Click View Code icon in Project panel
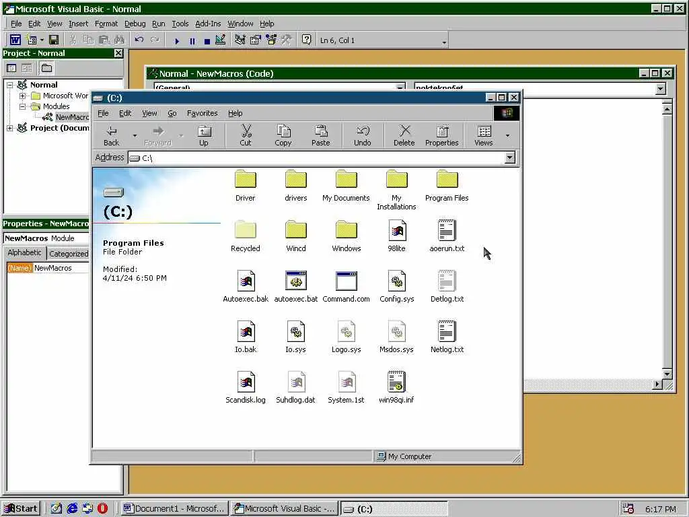Image resolution: width=689 pixels, height=517 pixels. click(12, 68)
